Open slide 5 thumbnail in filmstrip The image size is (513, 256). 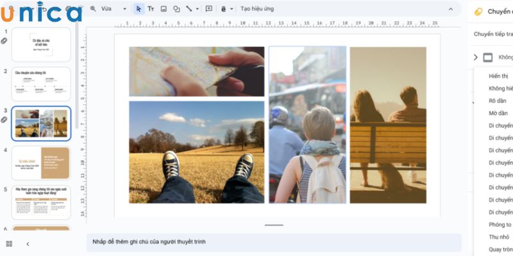click(x=41, y=202)
